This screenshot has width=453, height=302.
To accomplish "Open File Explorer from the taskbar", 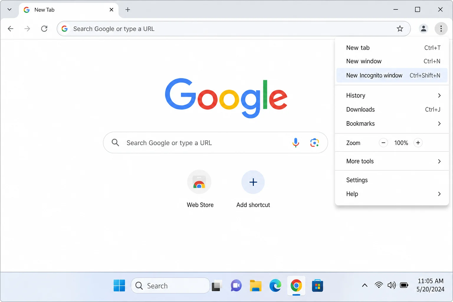I will [256, 285].
